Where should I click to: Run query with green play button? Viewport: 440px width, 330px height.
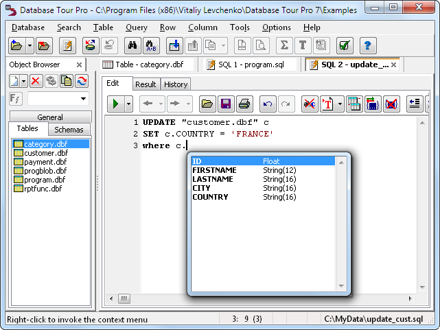pos(115,104)
